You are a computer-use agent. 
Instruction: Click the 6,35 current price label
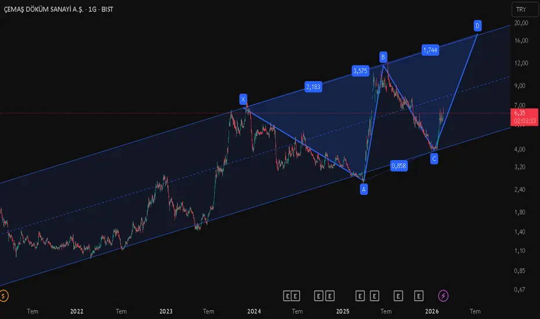tap(524, 117)
